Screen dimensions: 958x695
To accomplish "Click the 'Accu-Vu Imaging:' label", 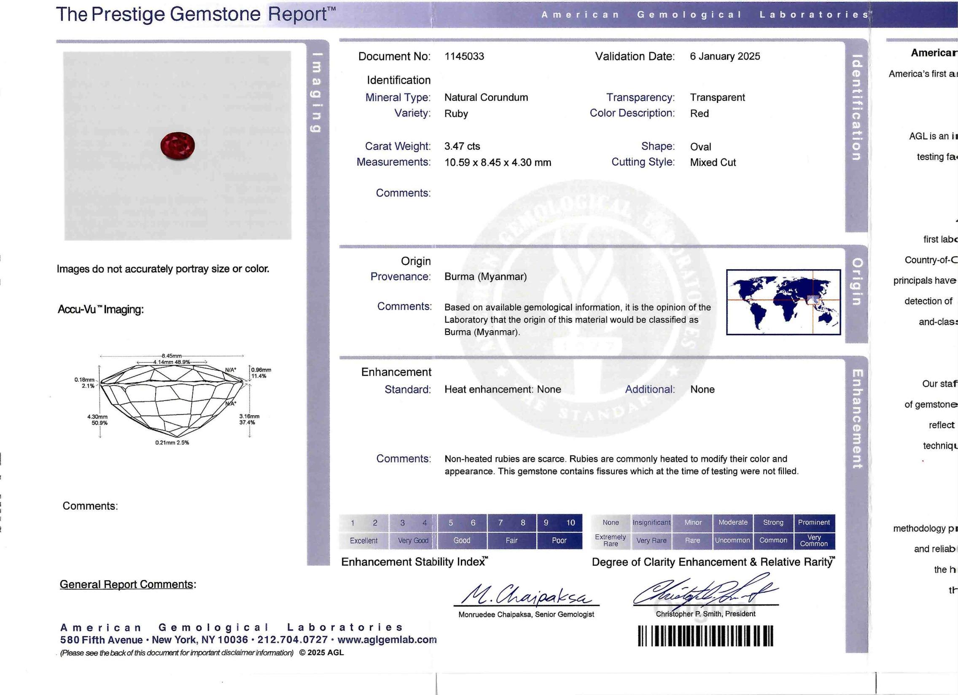I will pos(100,309).
